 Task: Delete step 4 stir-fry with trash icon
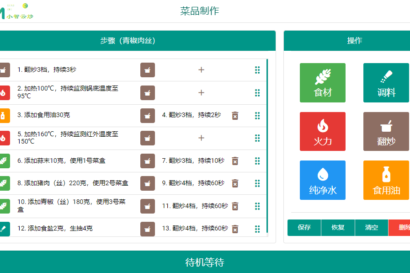coord(235,115)
